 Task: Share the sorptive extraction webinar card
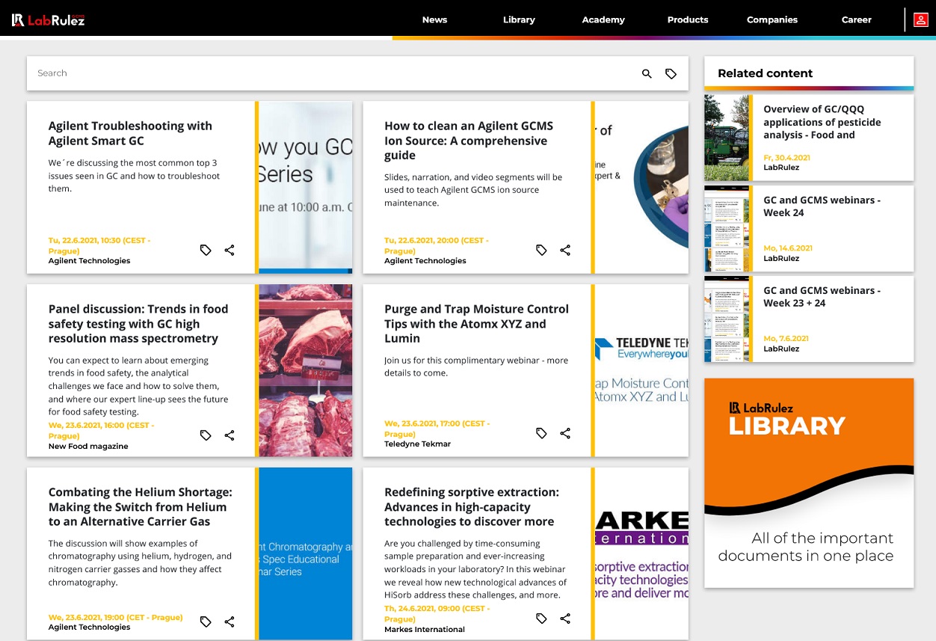click(x=565, y=619)
